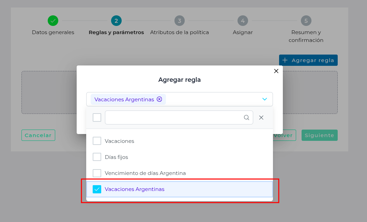The height and width of the screenshot is (222, 367).
Task: Toggle the select-all checkbox beside search
Action: point(97,118)
